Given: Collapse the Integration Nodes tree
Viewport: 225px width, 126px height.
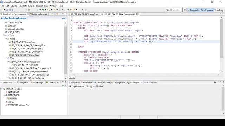Looking at the screenshot, I should coord(2,89).
